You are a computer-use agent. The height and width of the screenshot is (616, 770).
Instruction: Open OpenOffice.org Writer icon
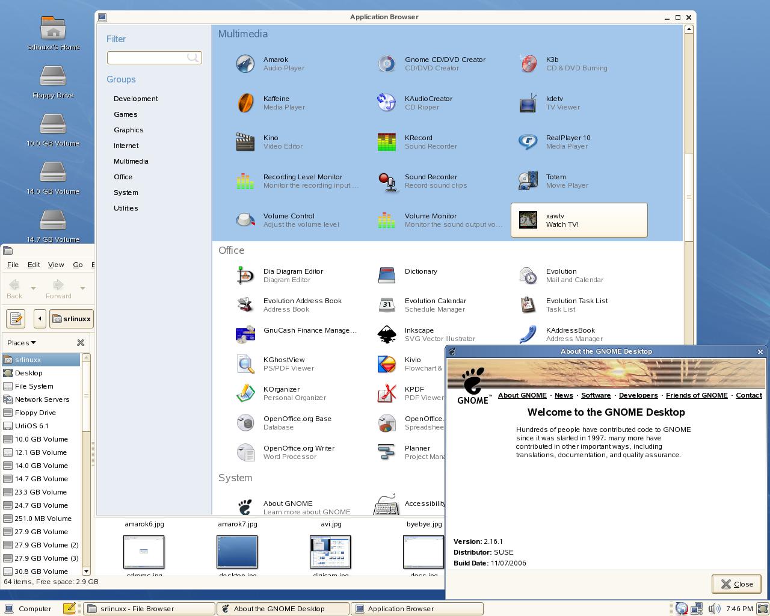(245, 452)
